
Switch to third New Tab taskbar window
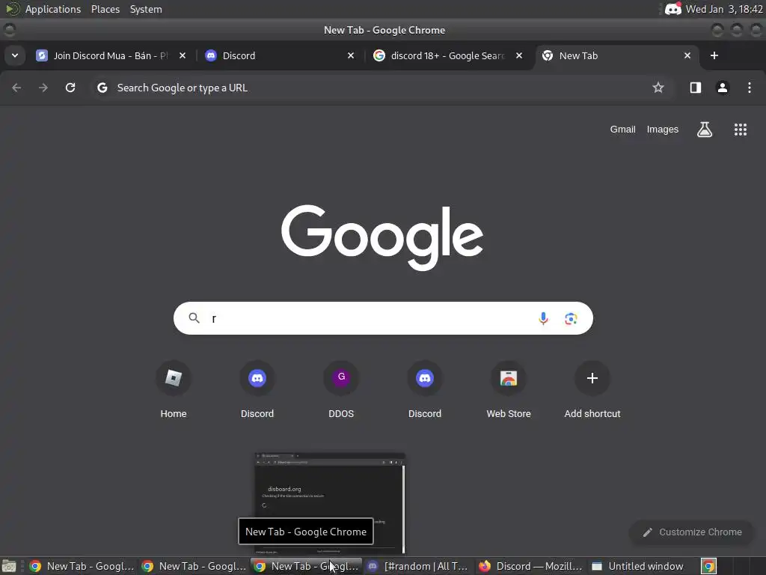(306, 566)
